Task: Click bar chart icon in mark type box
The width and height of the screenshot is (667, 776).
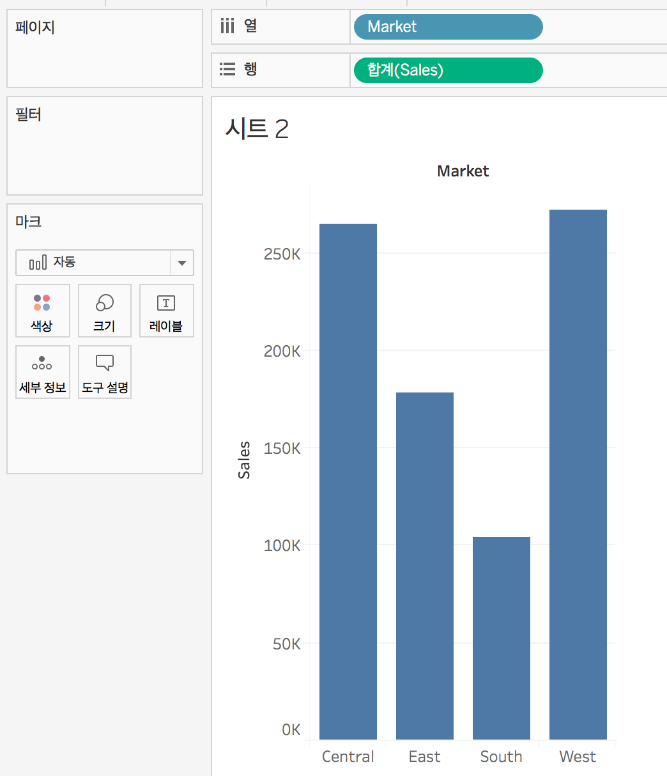Action: (38, 262)
